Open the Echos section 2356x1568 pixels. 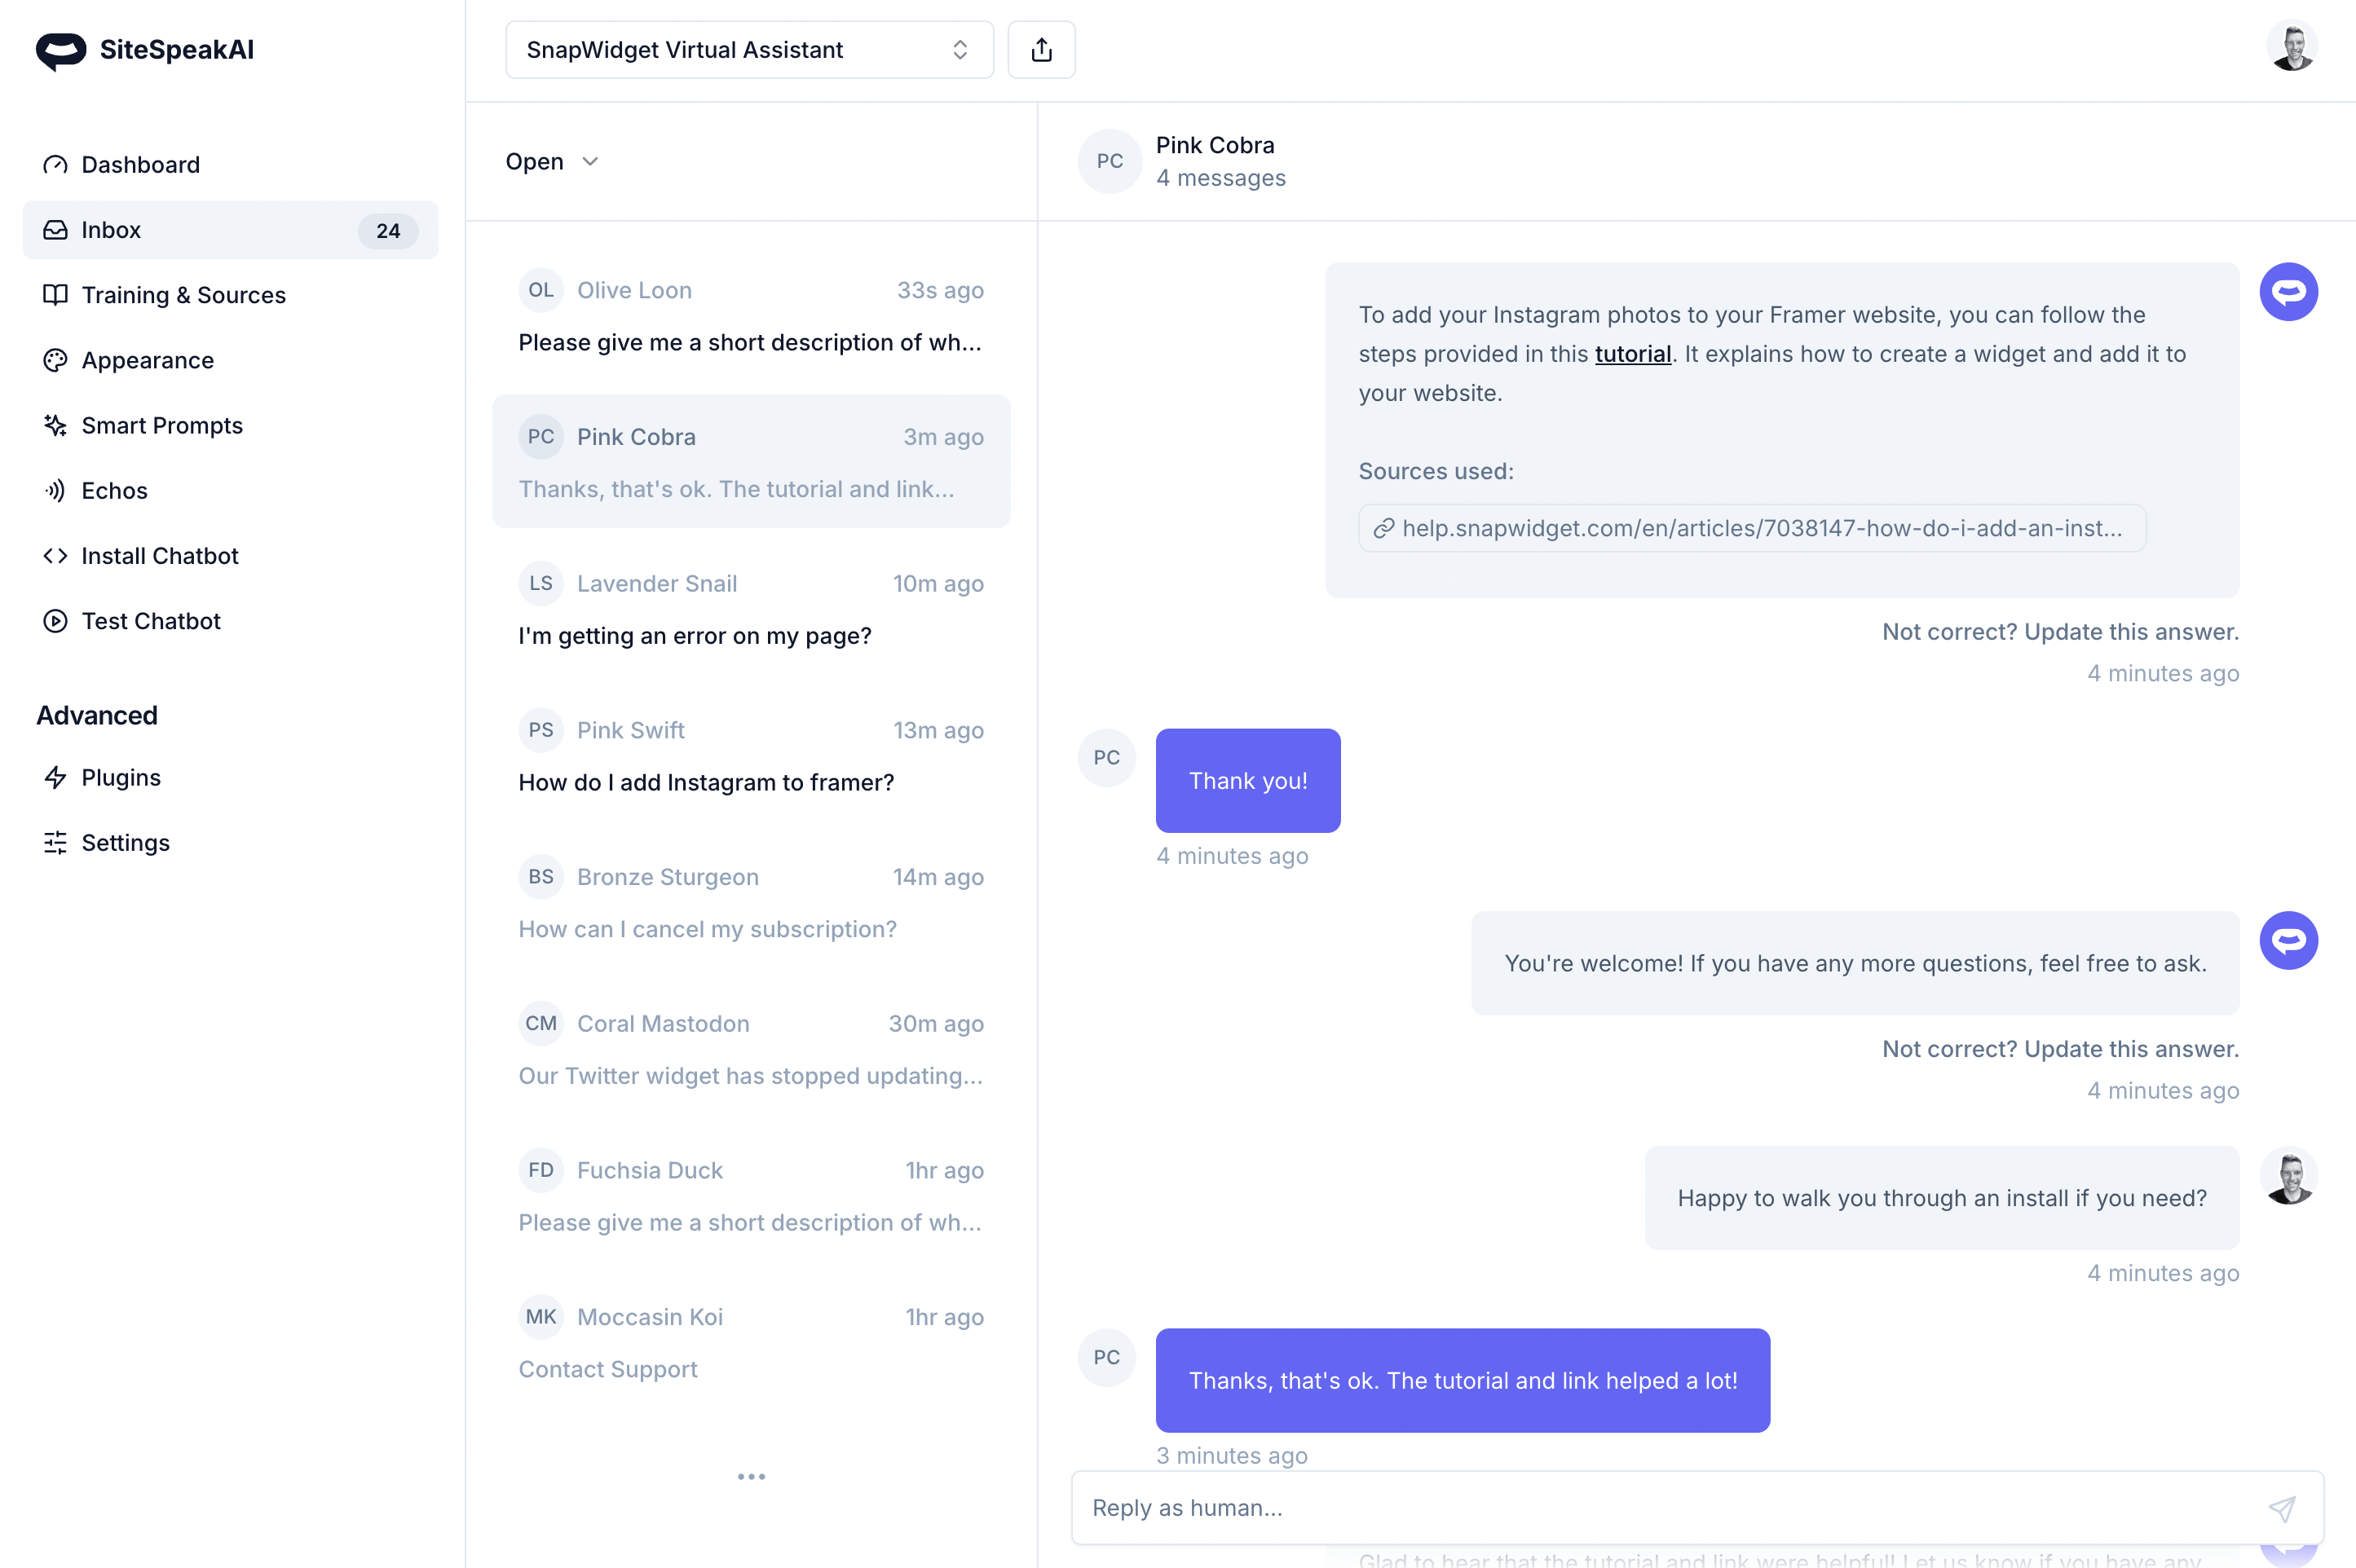(x=114, y=490)
